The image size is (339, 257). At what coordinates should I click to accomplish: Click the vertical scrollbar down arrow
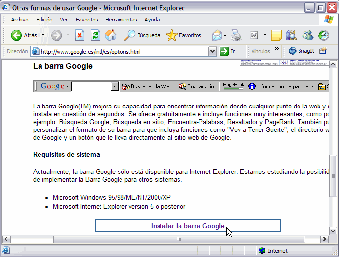pyautogui.click(x=333, y=231)
